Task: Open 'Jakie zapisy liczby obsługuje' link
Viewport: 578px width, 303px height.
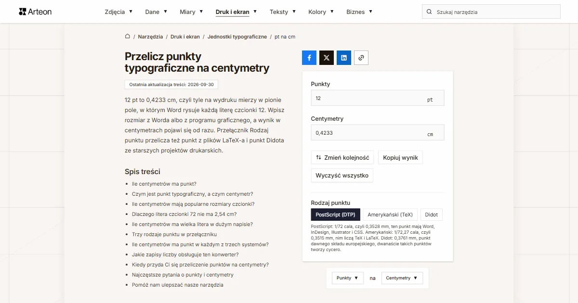Action: [185, 254]
